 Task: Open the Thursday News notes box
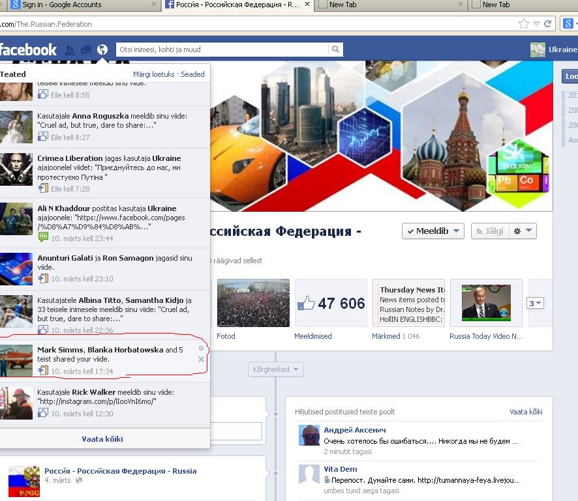(x=408, y=303)
